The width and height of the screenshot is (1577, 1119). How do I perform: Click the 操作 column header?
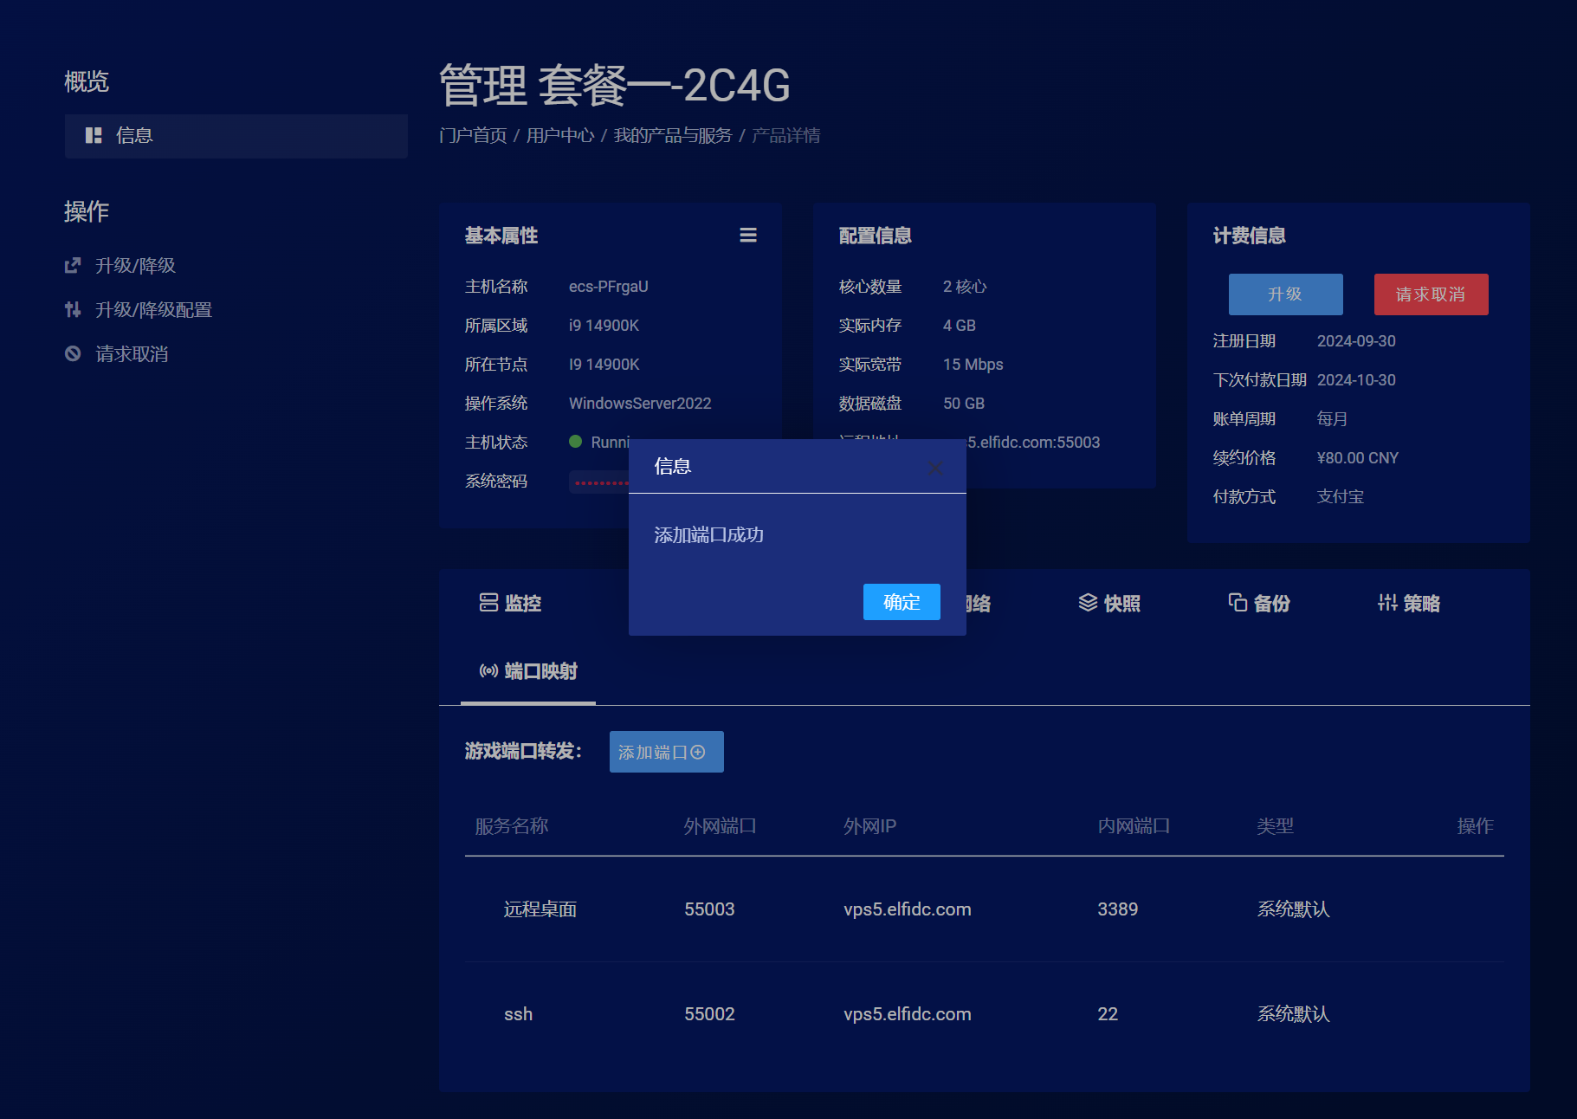[1475, 826]
